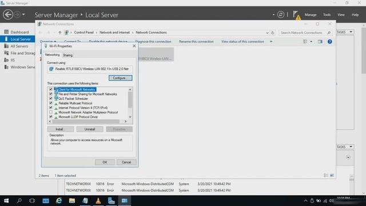Open the Server Manager navigation history dropdown
Screen dimensions: 366x206
(23, 14)
